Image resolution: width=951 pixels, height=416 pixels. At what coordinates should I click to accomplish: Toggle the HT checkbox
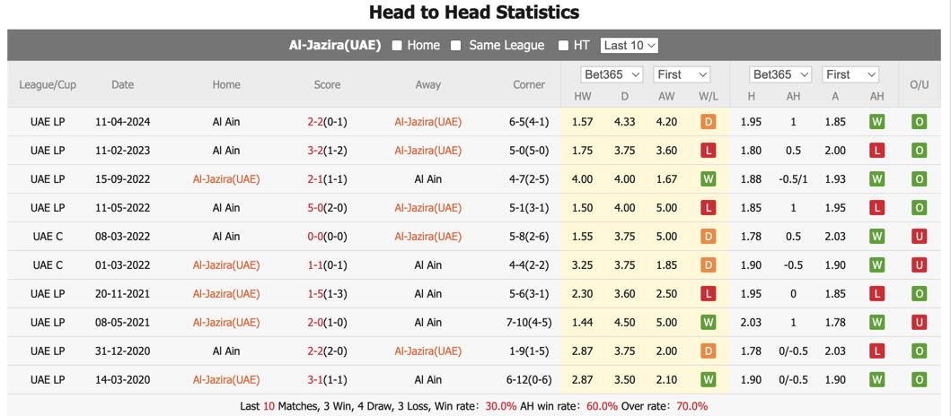[x=563, y=46]
